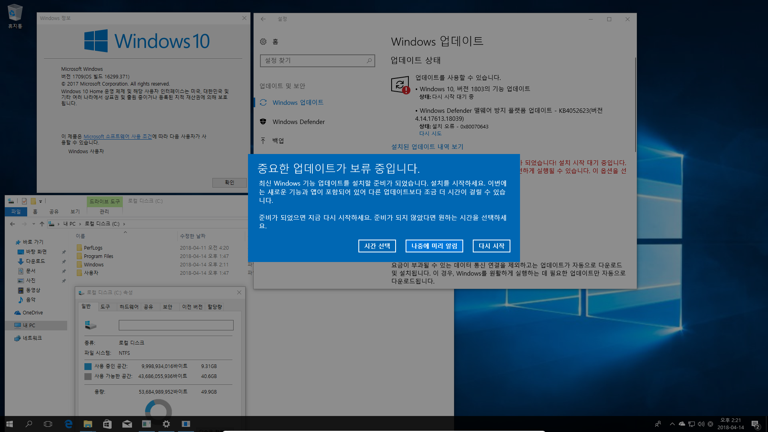The width and height of the screenshot is (768, 432).
Task: Click the Explorer back navigation arrow
Action: coord(12,224)
